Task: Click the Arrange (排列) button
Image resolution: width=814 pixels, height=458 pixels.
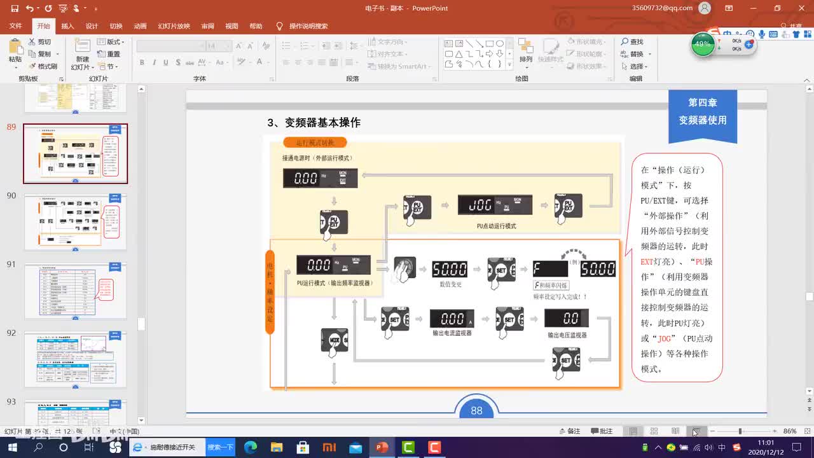Action: click(x=525, y=50)
